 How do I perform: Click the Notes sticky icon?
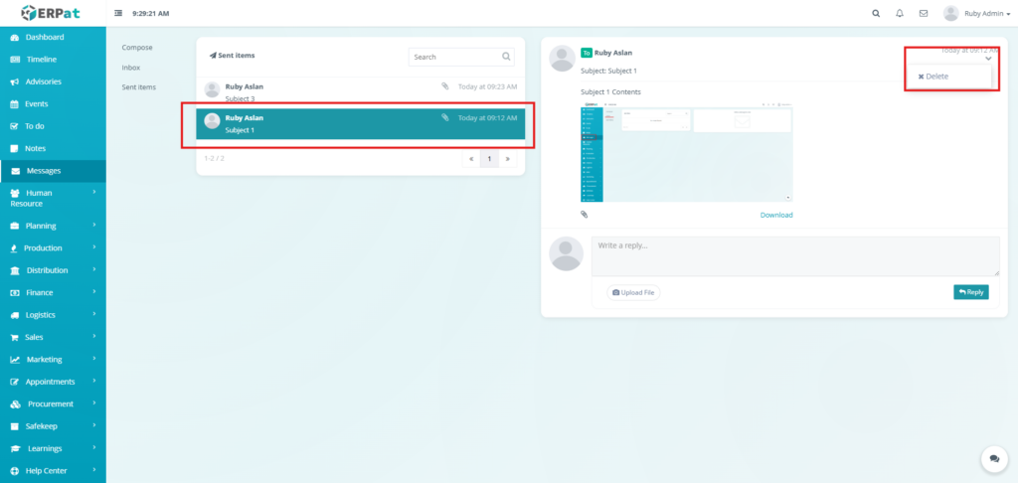pos(15,149)
